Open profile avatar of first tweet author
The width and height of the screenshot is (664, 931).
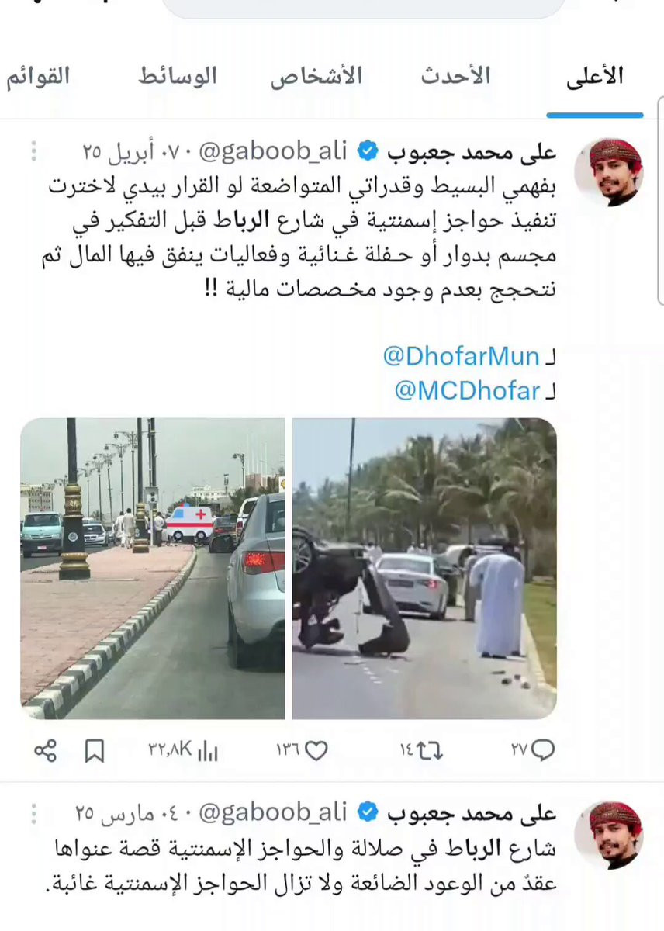pyautogui.click(x=608, y=172)
